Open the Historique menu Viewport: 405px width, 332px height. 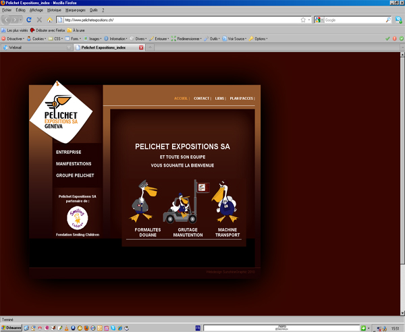54,10
